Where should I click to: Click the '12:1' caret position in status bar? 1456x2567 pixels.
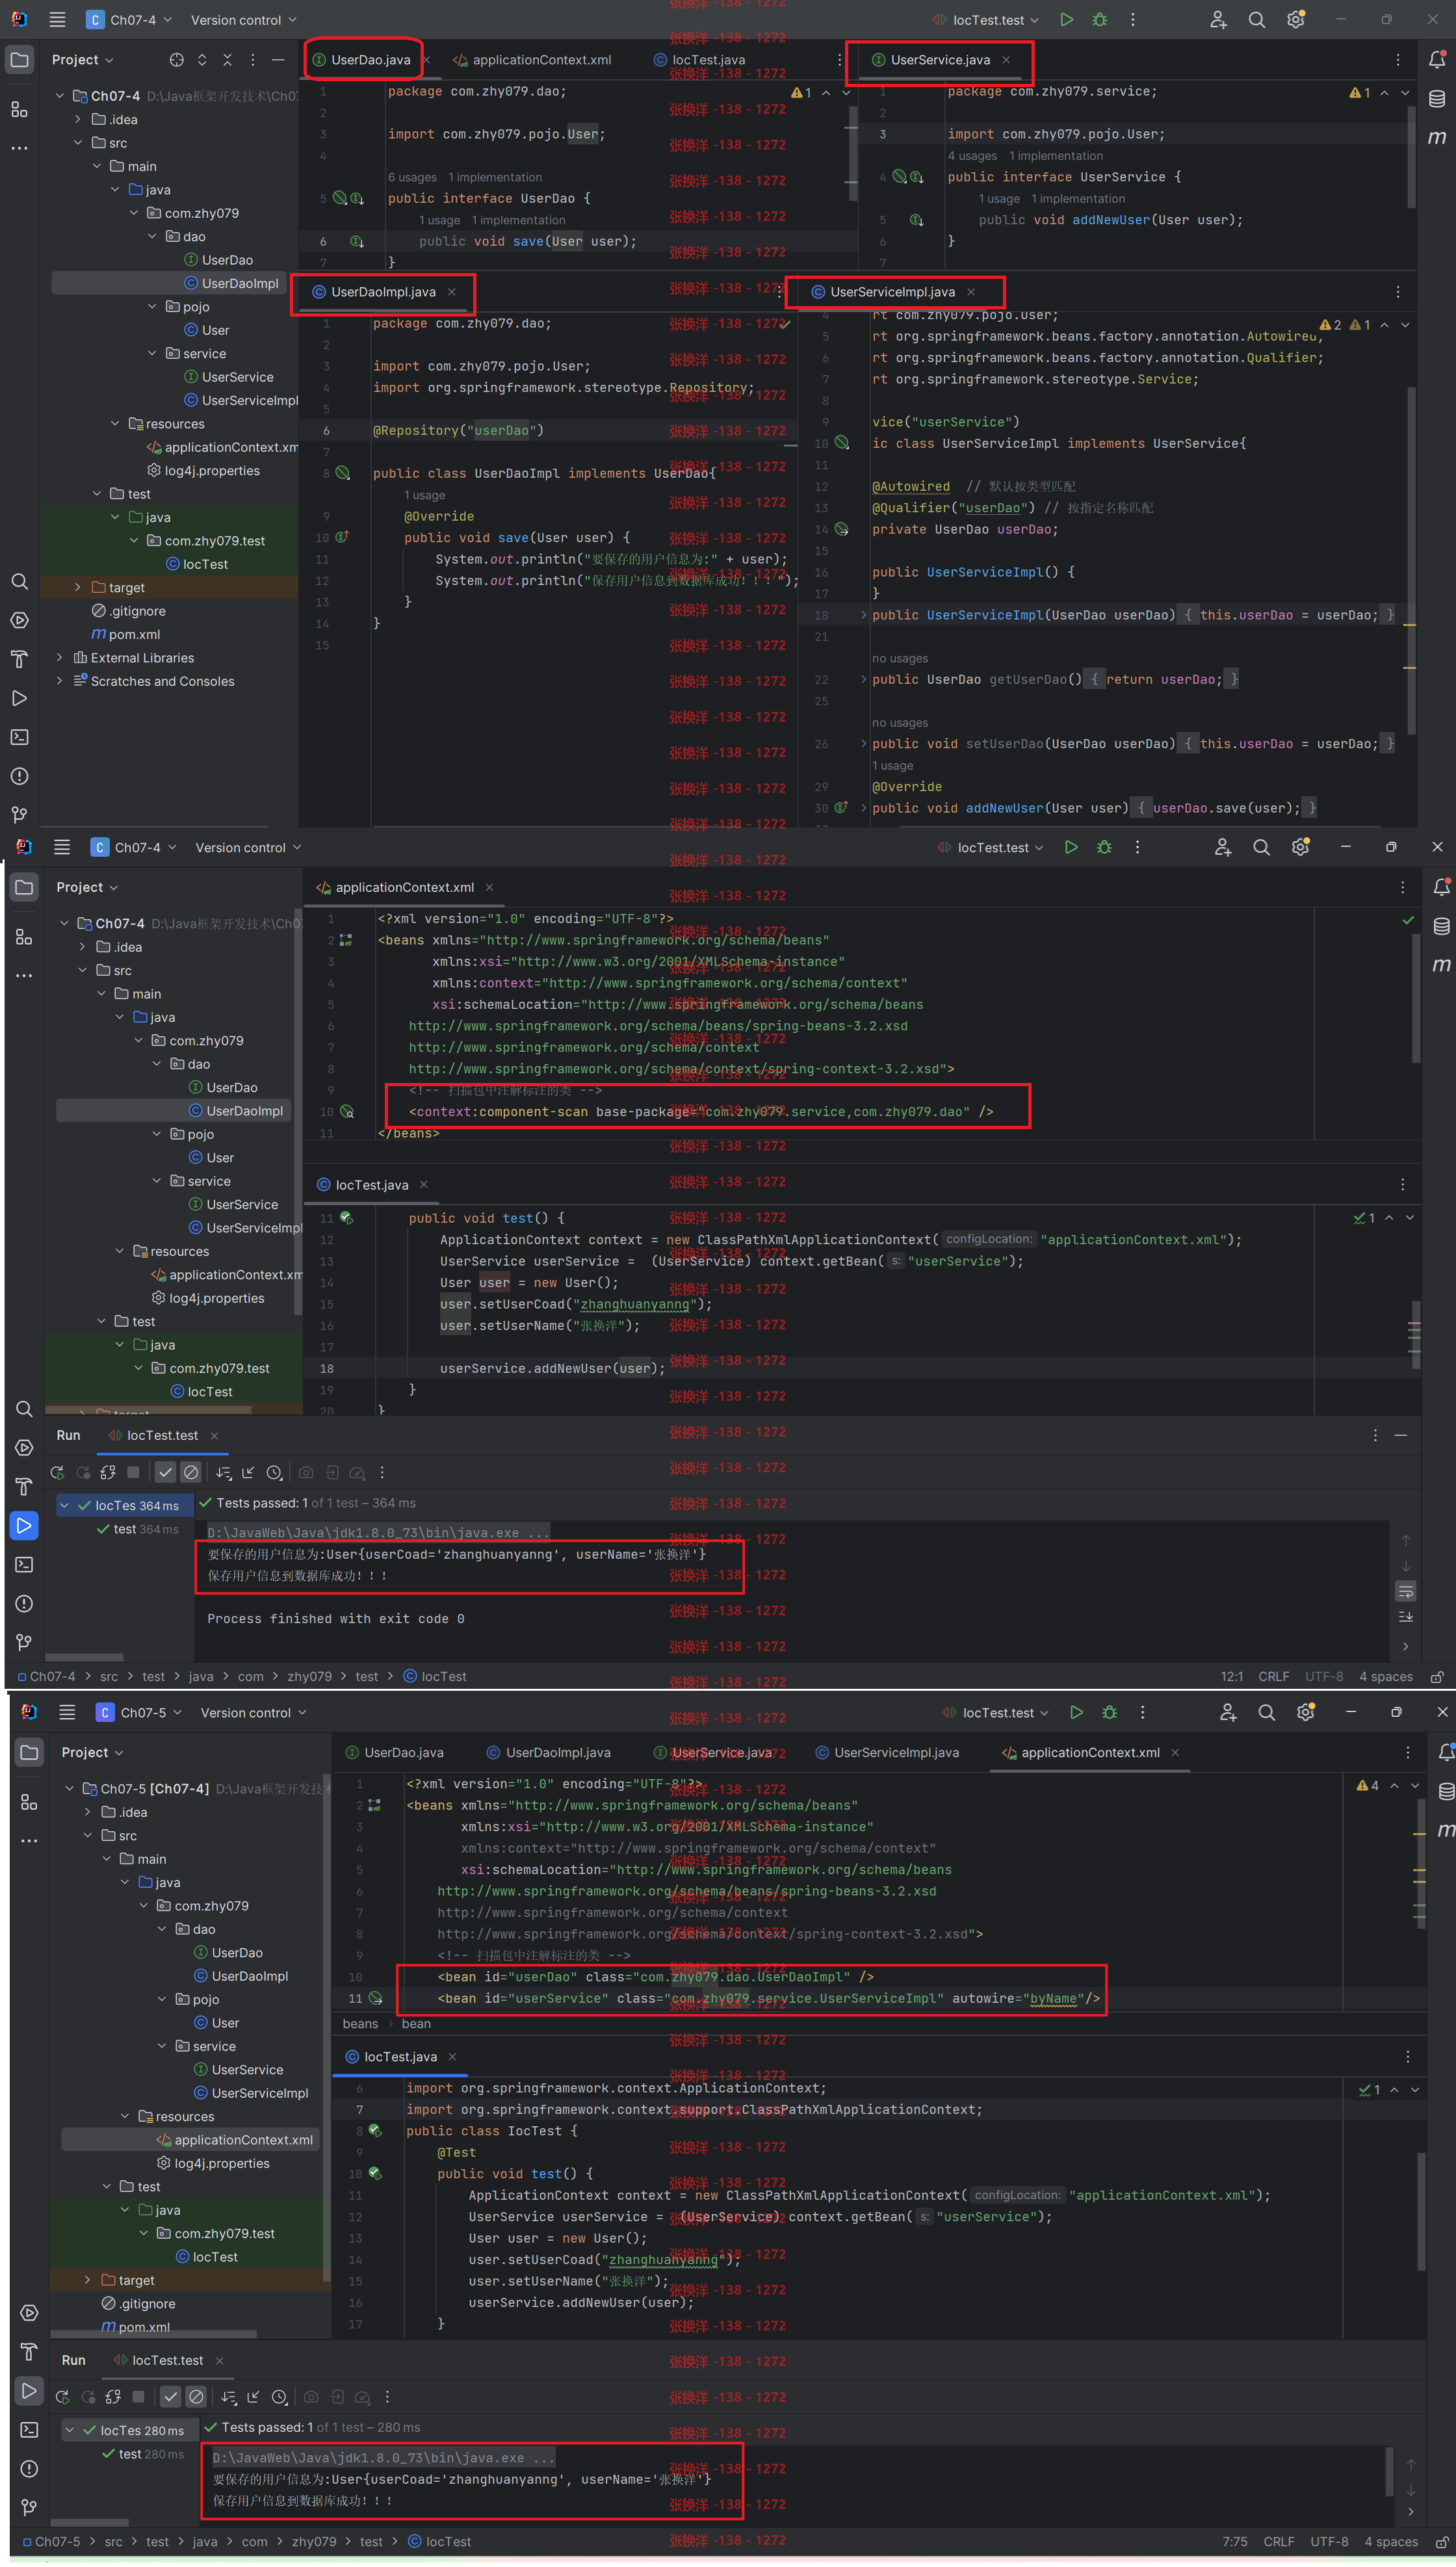[x=1231, y=1676]
